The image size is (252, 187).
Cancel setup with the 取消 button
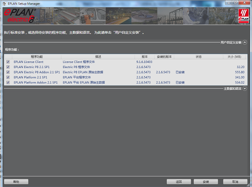click(235, 182)
